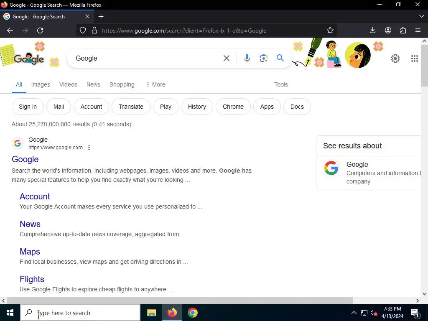Image resolution: width=428 pixels, height=321 pixels.
Task: Switch to the Shopping tab
Action: pos(122,84)
